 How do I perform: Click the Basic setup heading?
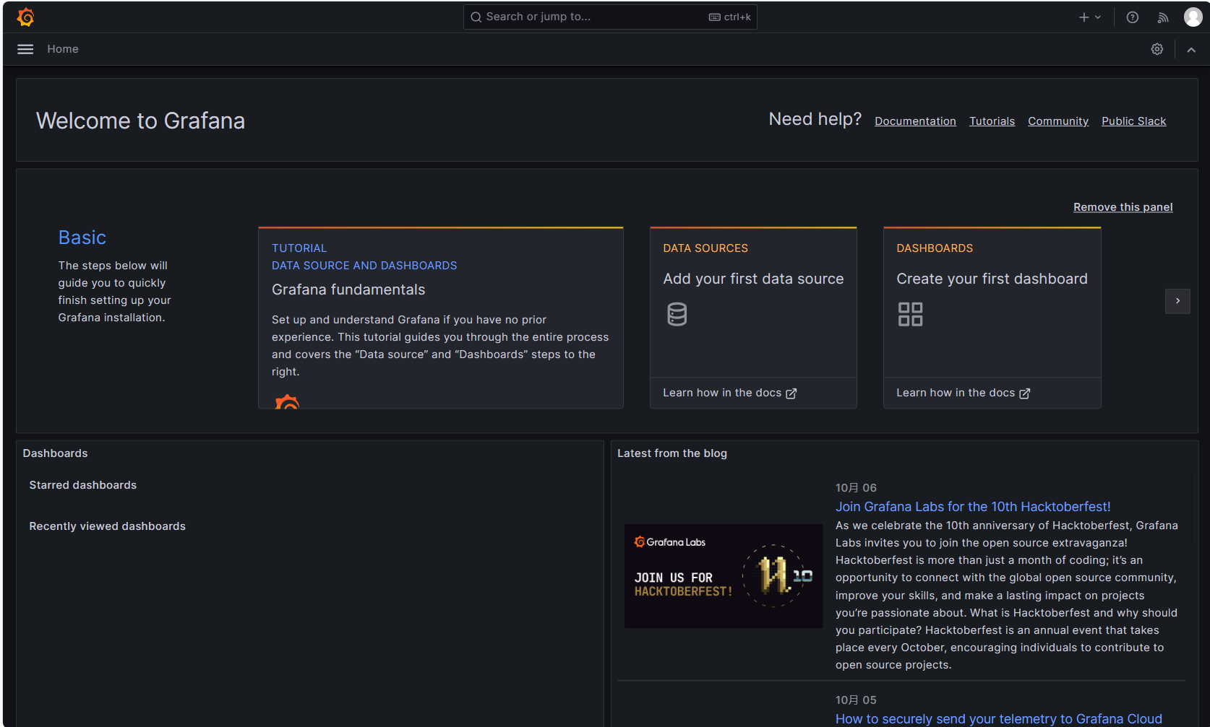82,238
